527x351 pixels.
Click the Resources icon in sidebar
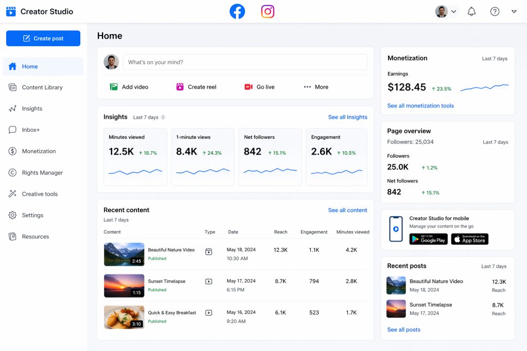[12, 236]
